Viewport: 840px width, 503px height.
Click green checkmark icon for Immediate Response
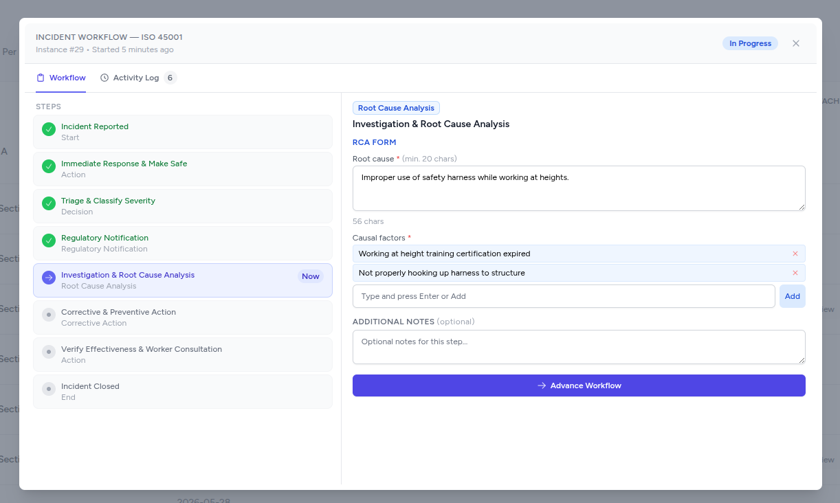tap(49, 166)
